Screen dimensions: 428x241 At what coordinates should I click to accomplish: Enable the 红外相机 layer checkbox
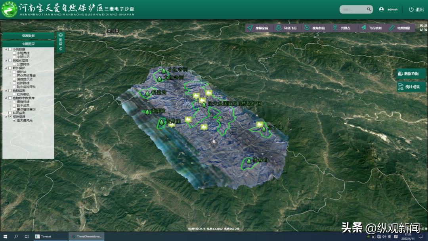15,94
